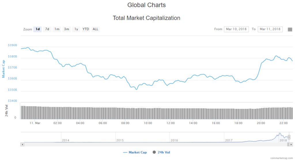The image size is (295, 160).
Task: Jump to 2016 in the navigator timeline
Action: 174,140
